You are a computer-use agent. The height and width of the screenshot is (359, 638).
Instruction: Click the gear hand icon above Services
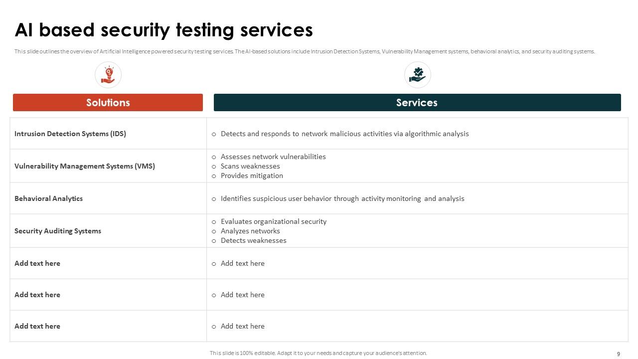417,75
